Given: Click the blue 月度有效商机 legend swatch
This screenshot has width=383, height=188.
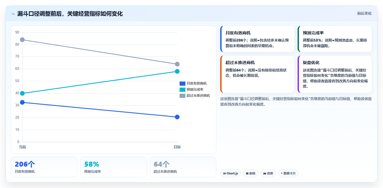Looking at the screenshot, I should 182,83.
